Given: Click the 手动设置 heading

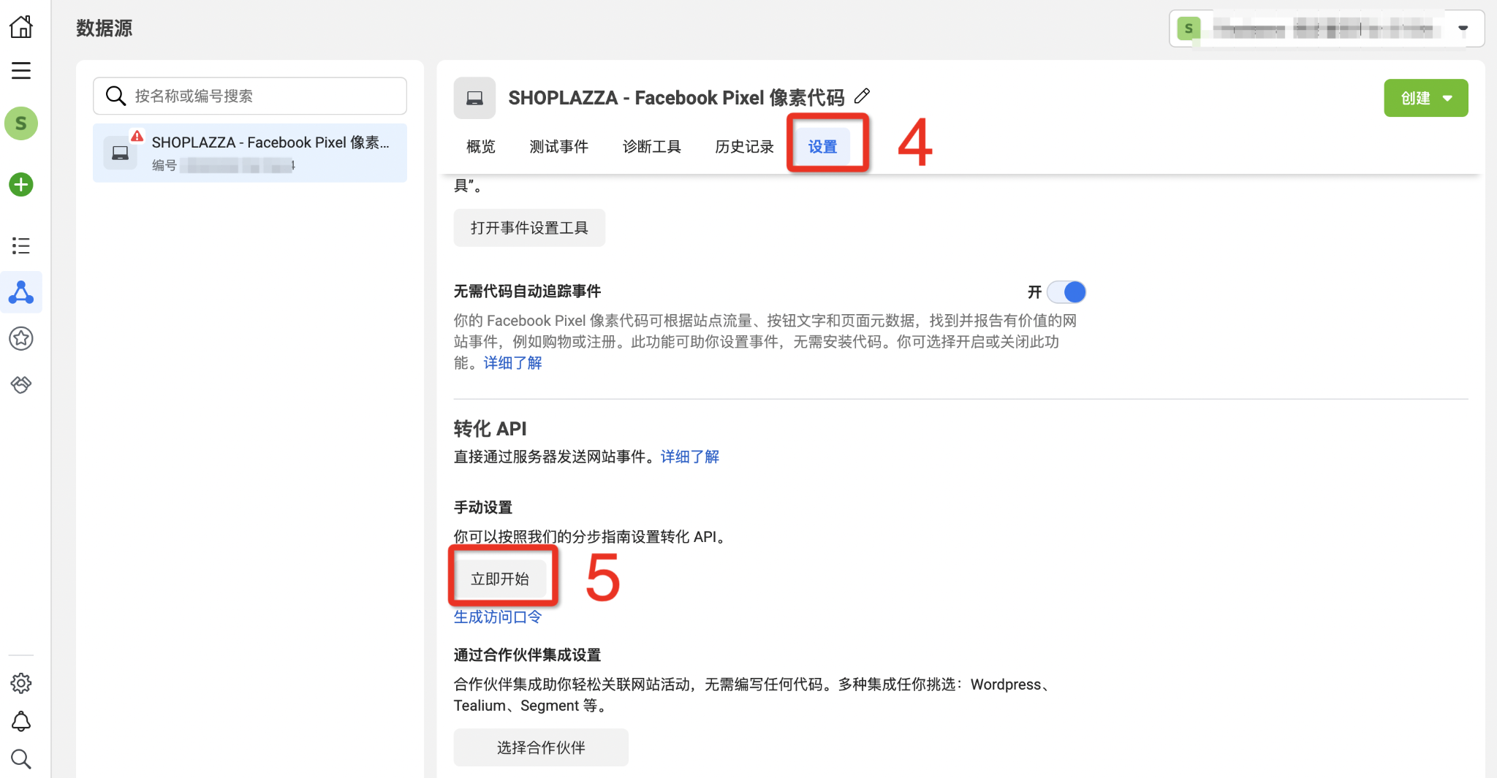Looking at the screenshot, I should pyautogui.click(x=483, y=507).
